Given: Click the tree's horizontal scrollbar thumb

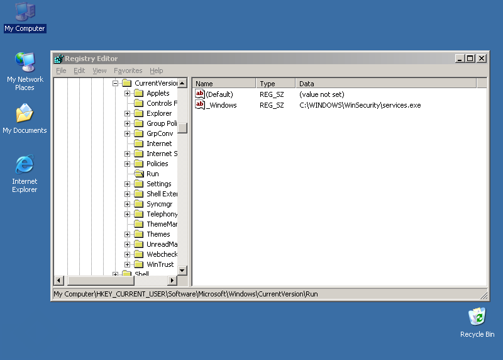Looking at the screenshot, I should 101,280.
